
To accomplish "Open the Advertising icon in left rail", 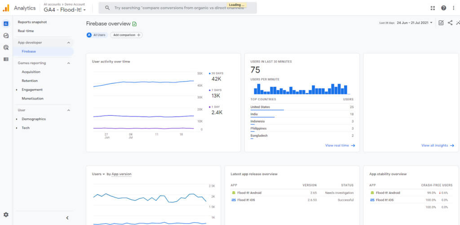I will coord(6,47).
